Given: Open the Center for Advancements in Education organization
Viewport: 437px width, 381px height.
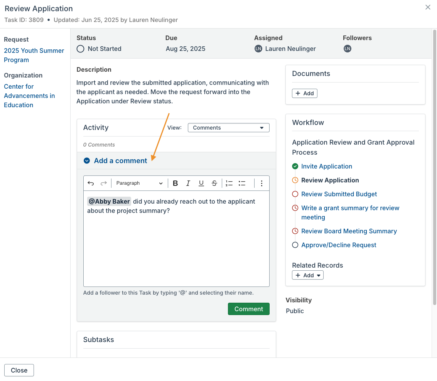Looking at the screenshot, I should pos(29,96).
